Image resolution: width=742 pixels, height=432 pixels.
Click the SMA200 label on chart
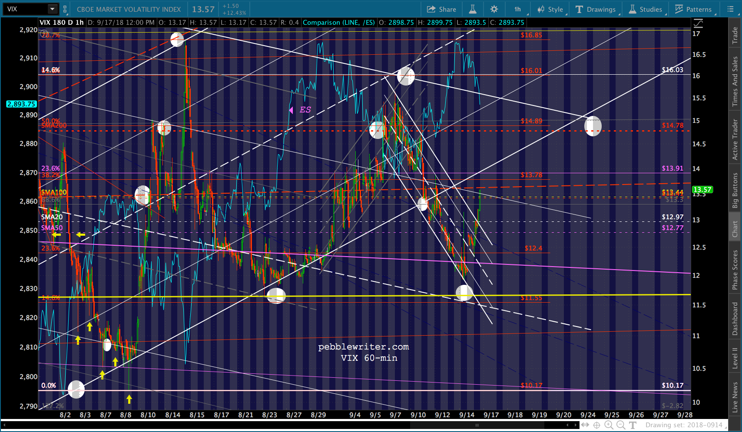point(54,125)
